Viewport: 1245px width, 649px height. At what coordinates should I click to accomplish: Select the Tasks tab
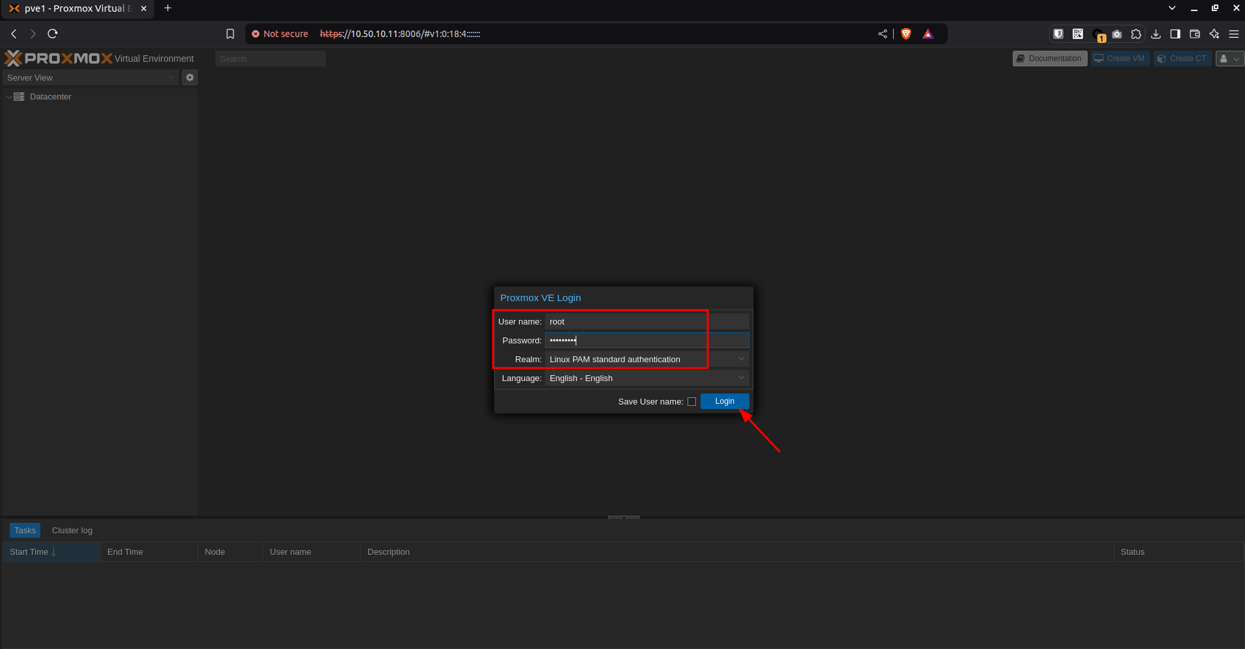(25, 531)
